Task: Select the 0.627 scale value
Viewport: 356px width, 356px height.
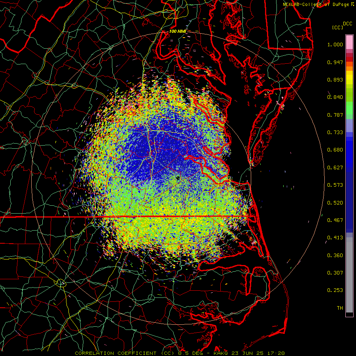Action: click(x=335, y=168)
